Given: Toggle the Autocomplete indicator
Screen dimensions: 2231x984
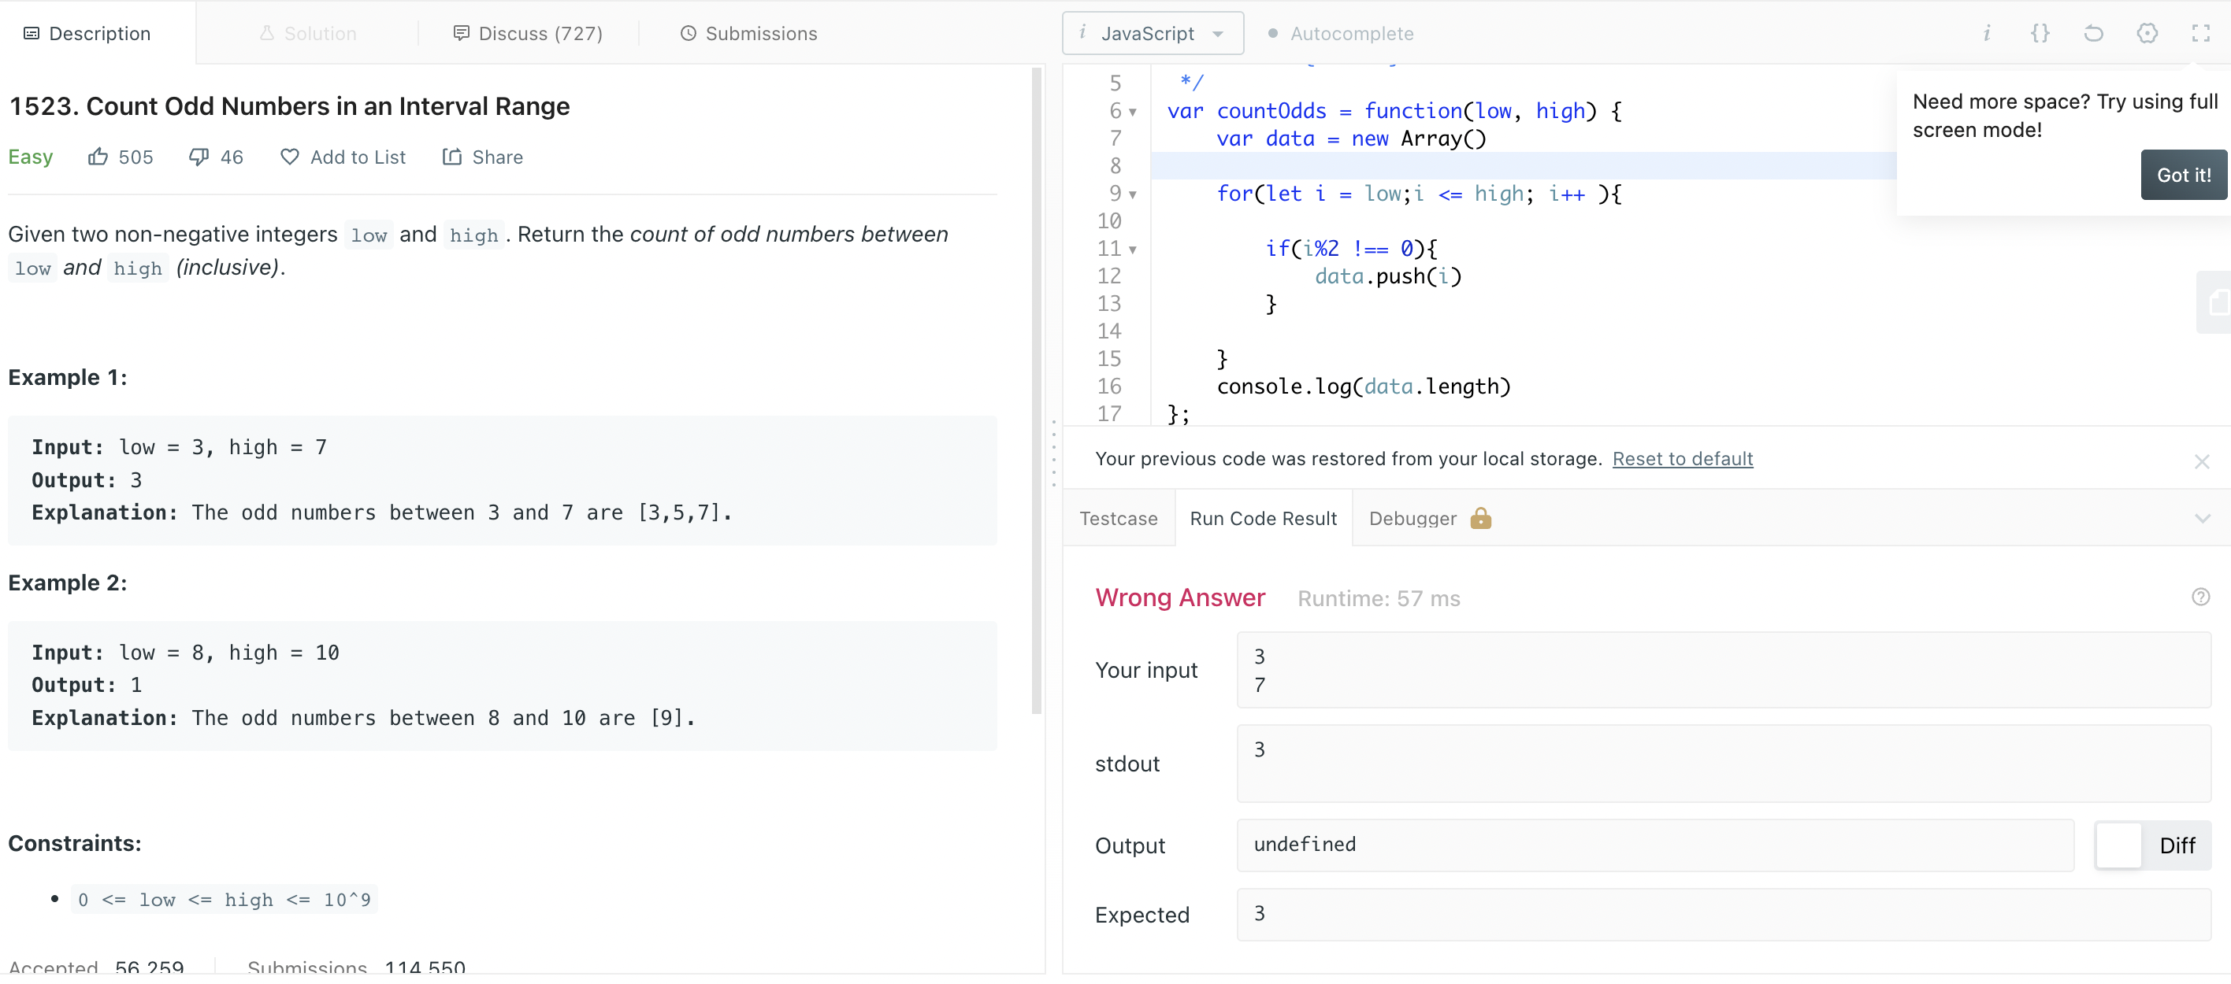Looking at the screenshot, I should coord(1272,33).
